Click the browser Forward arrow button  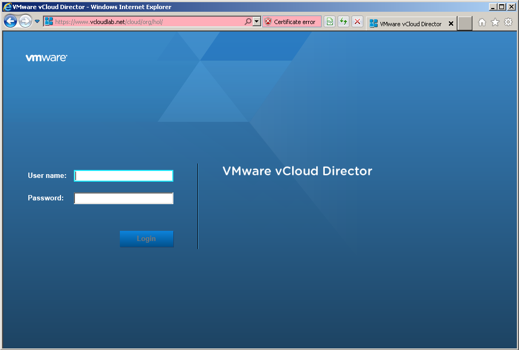pyautogui.click(x=26, y=21)
